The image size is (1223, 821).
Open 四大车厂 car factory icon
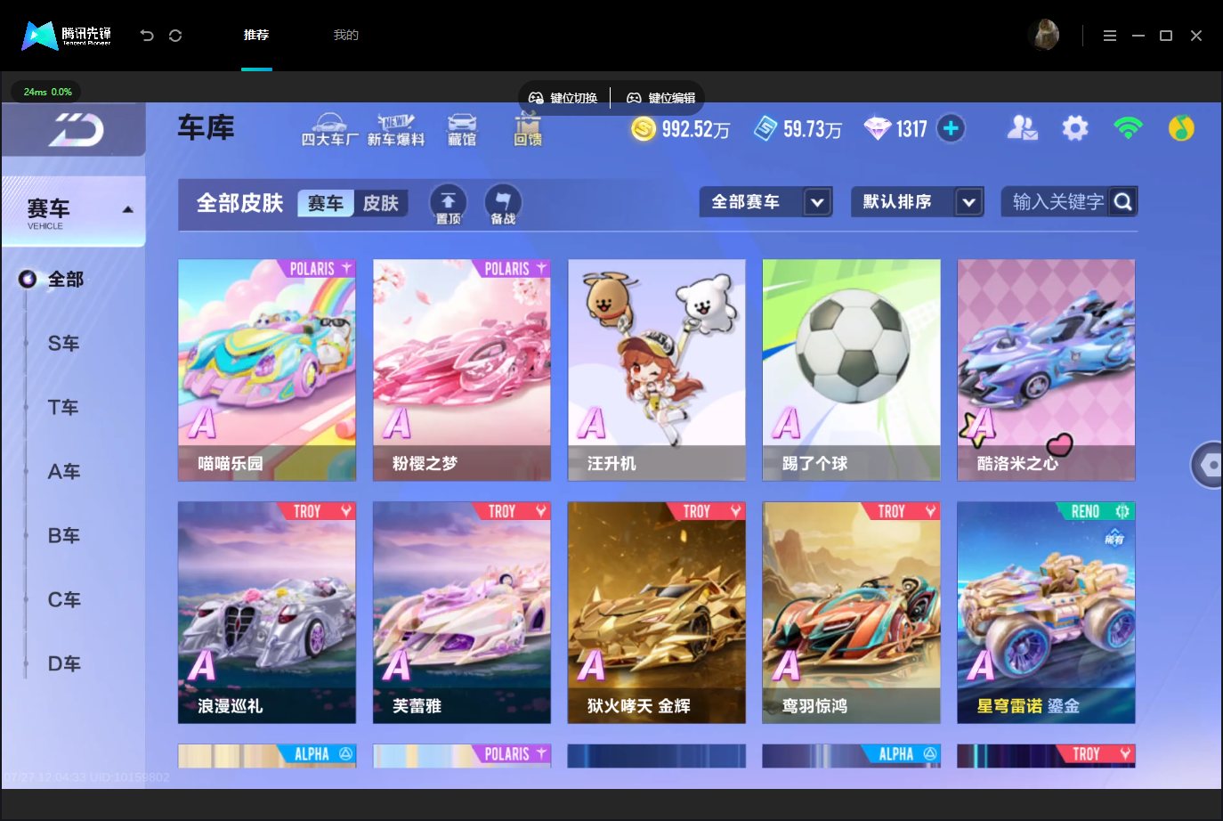pos(329,129)
